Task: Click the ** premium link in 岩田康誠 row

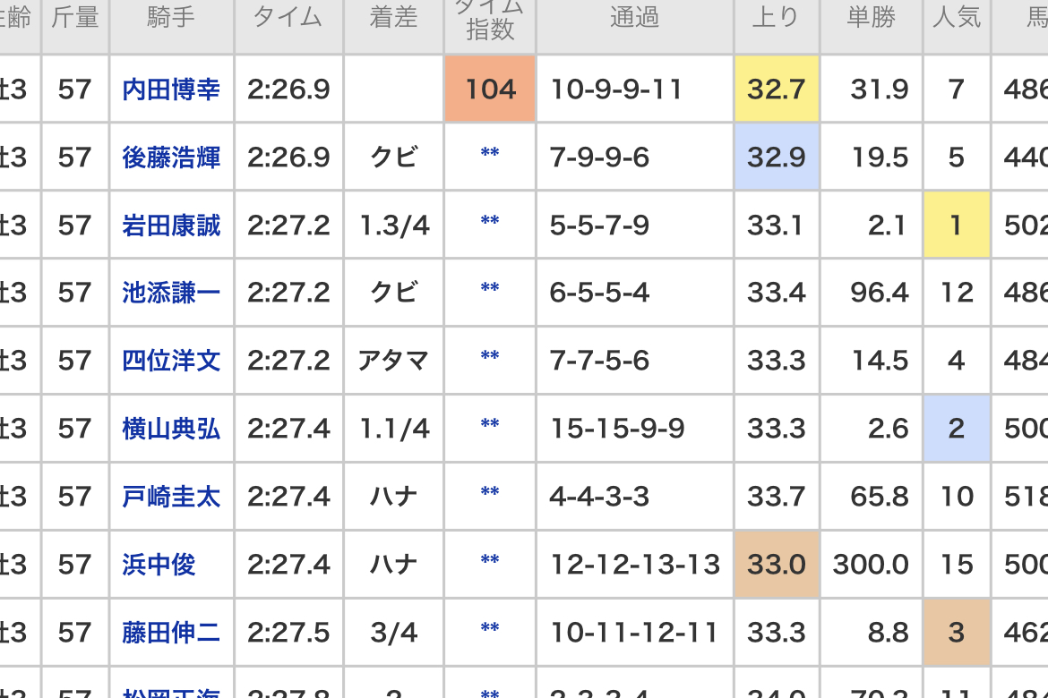Action: pyautogui.click(x=490, y=221)
